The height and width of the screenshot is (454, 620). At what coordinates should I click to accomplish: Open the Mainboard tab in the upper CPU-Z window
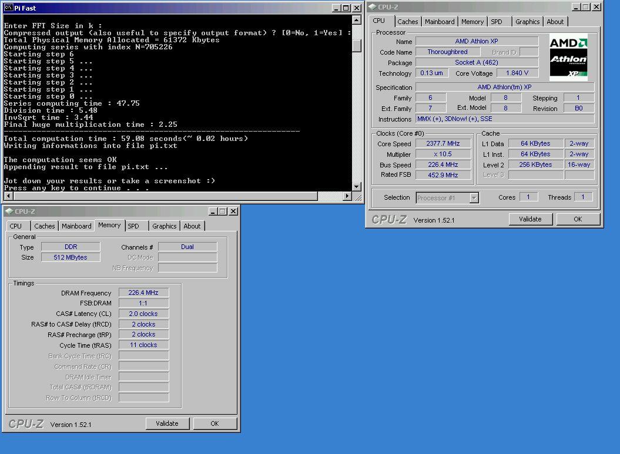[x=440, y=22]
